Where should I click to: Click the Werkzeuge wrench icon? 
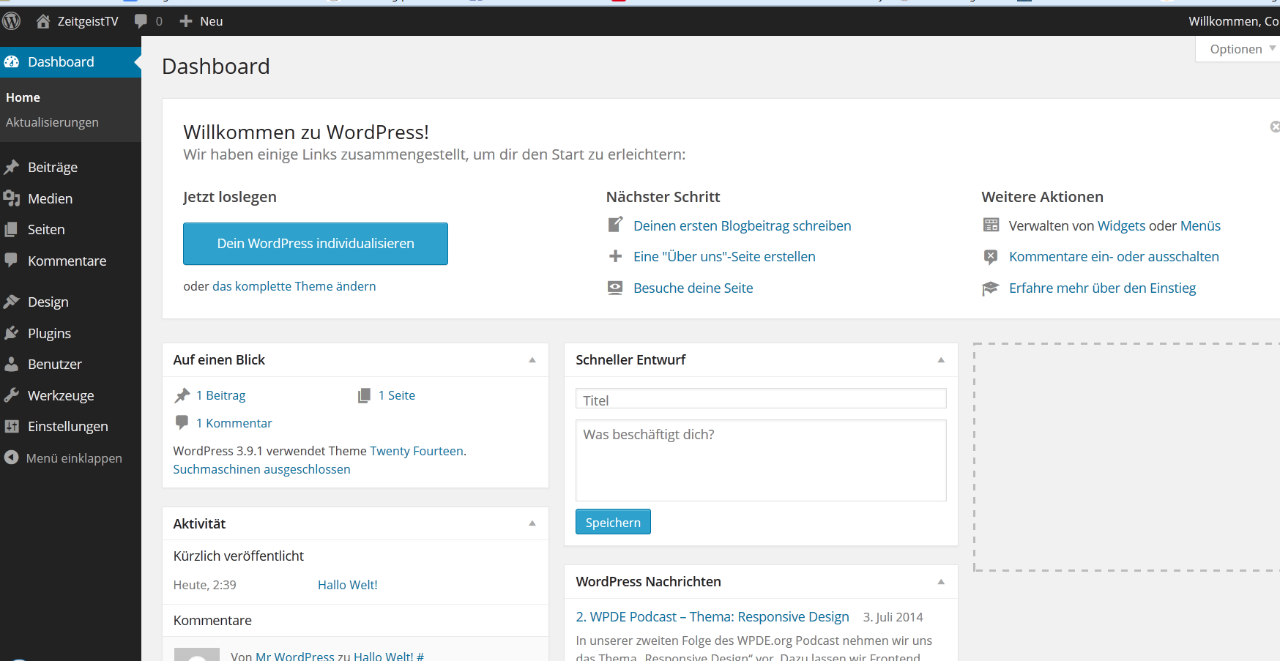coord(12,395)
